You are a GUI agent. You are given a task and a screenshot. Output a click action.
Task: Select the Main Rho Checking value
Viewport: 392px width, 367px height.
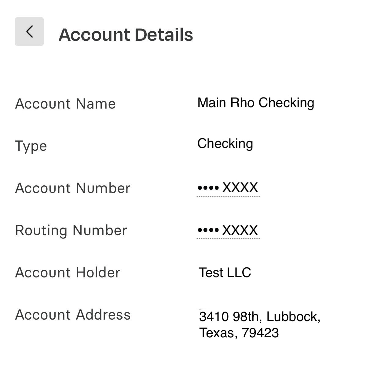[256, 103]
